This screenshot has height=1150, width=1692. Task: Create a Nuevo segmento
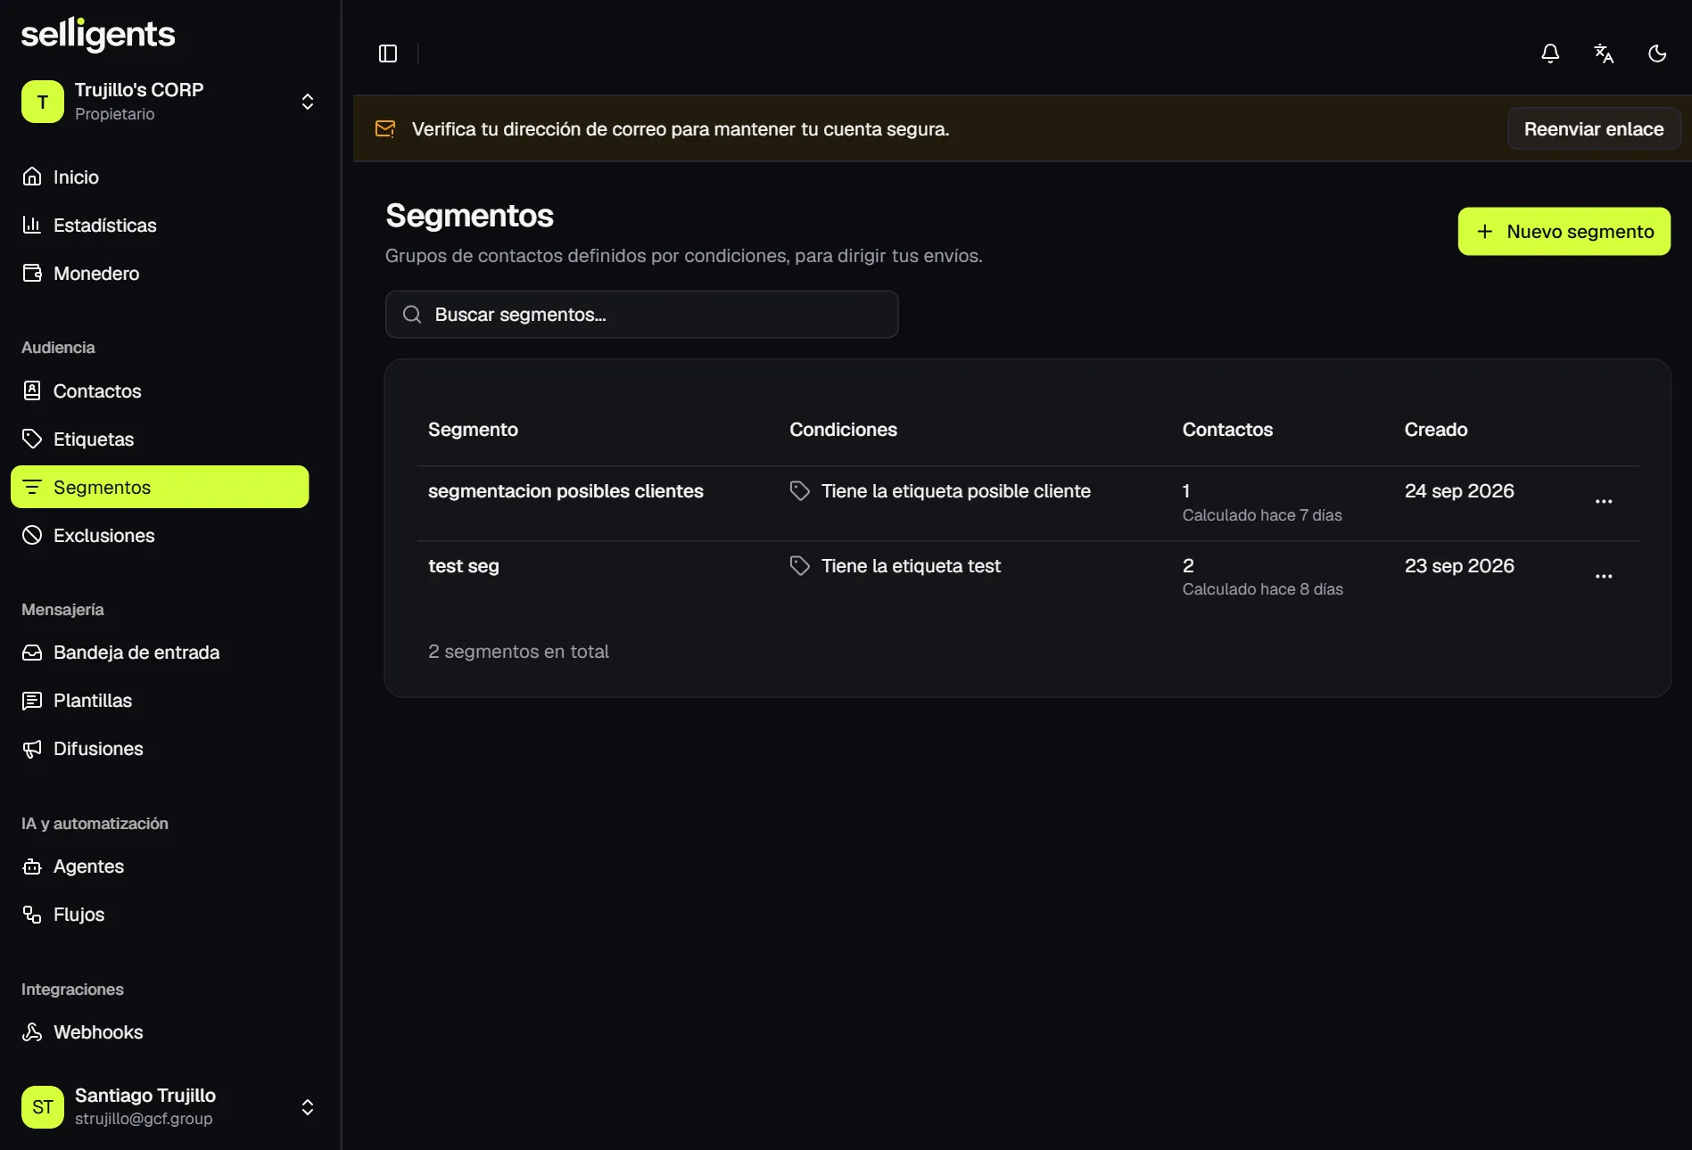pos(1564,232)
